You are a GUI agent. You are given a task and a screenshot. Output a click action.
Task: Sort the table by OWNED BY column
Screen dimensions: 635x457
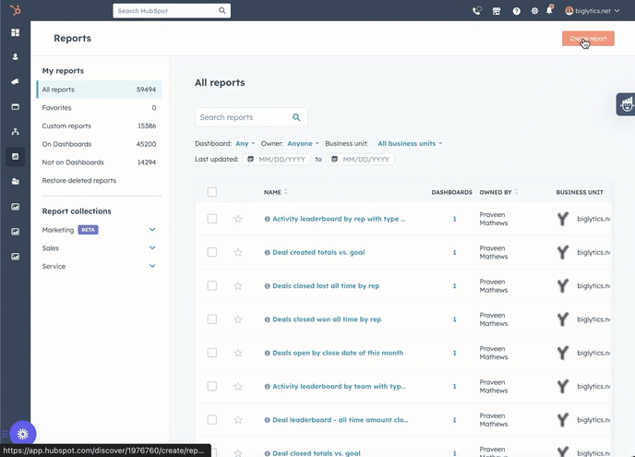pyautogui.click(x=498, y=192)
